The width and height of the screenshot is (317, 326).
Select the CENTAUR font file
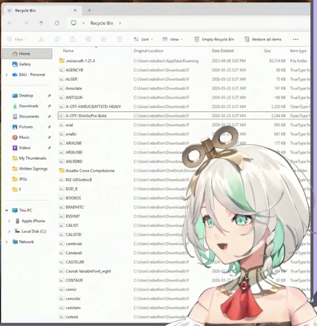pos(184,281)
